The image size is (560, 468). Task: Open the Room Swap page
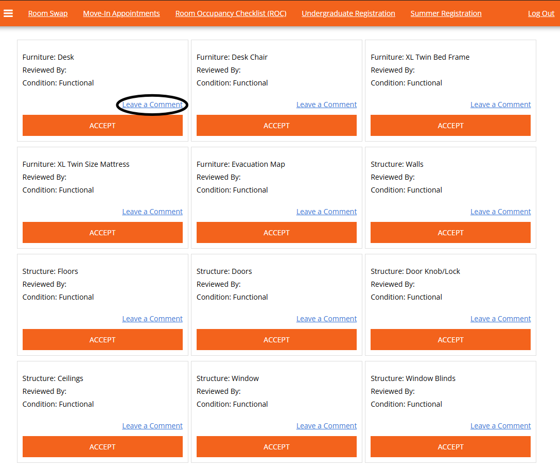(48, 13)
